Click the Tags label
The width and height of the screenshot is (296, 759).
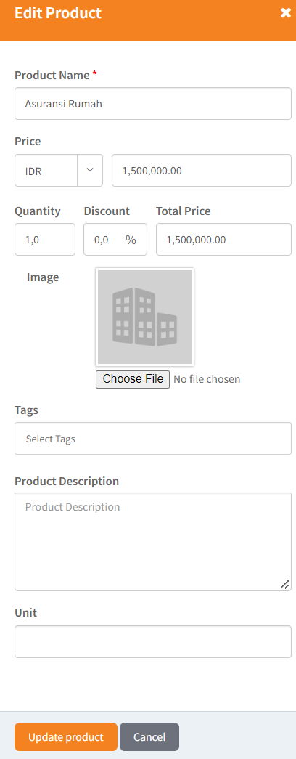[26, 410]
